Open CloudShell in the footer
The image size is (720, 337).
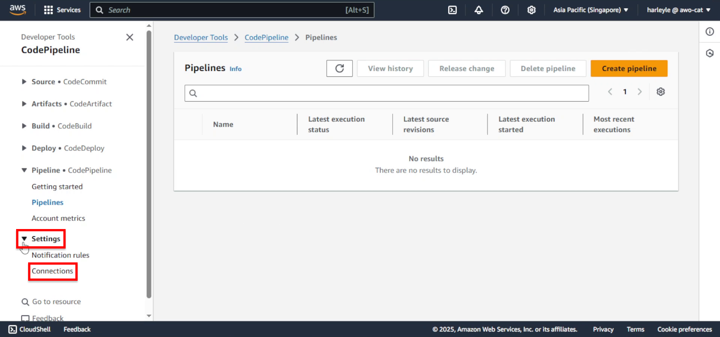tap(30, 330)
